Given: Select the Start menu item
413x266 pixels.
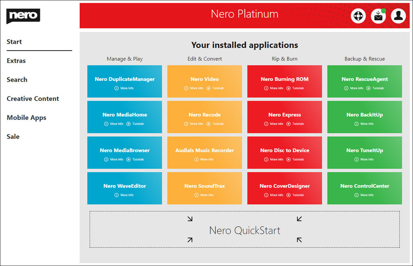Looking at the screenshot, I should pyautogui.click(x=15, y=42).
